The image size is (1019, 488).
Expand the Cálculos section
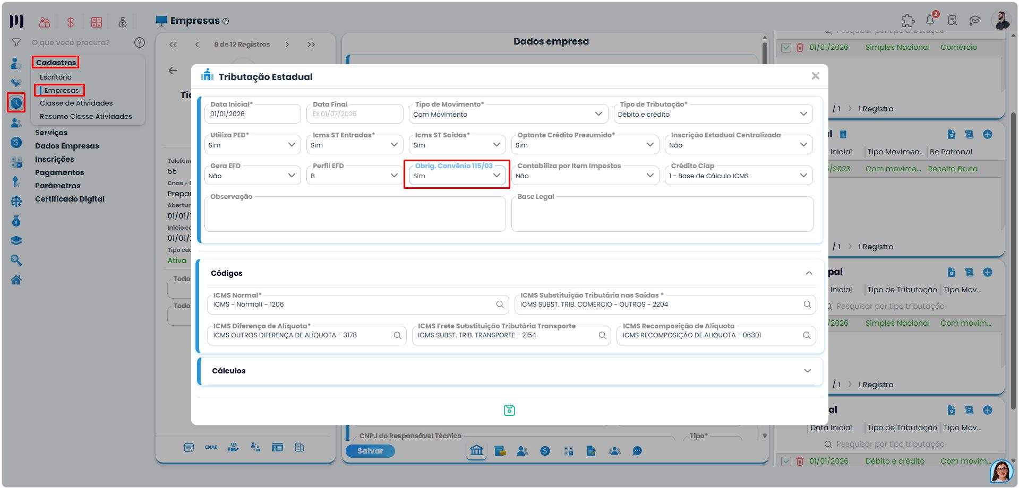808,371
